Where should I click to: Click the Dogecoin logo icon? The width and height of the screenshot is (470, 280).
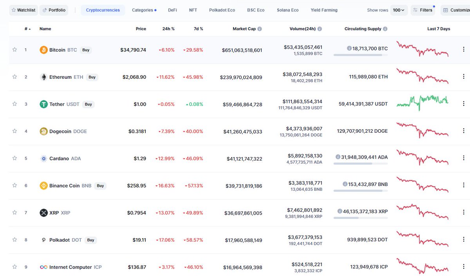click(43, 131)
